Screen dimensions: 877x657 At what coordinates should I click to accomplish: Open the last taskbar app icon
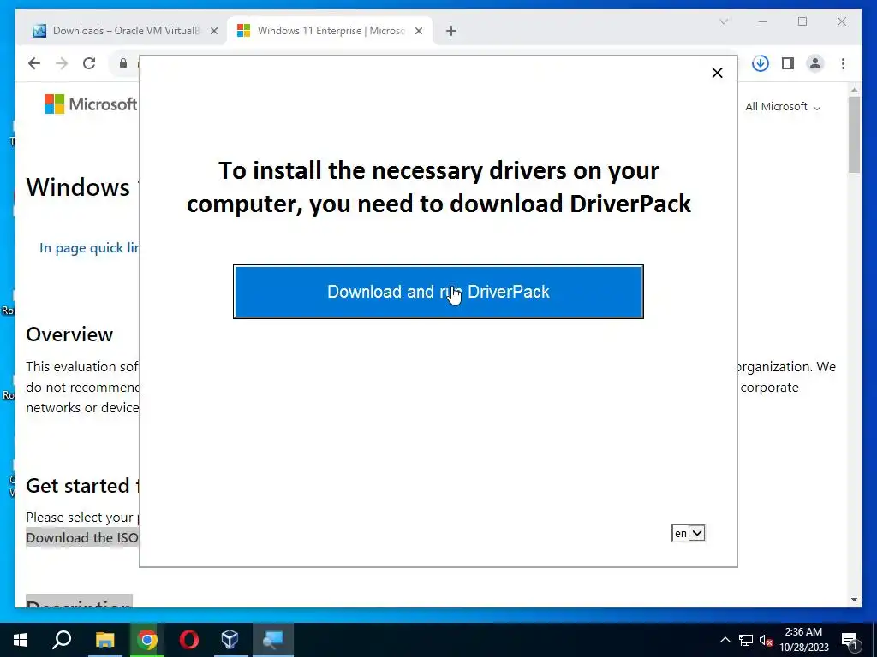pos(273,640)
